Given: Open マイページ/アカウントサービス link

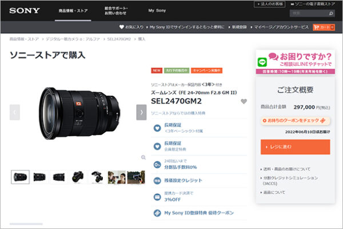Looking at the screenshot, I should click(280, 27).
